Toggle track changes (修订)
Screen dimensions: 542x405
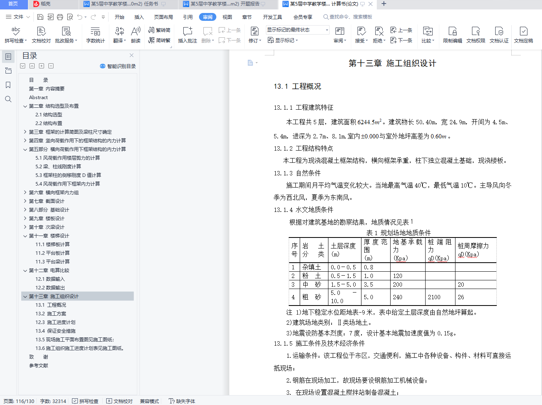255,35
